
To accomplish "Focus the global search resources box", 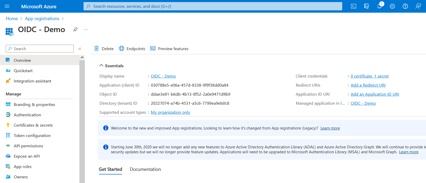I will (213, 6).
